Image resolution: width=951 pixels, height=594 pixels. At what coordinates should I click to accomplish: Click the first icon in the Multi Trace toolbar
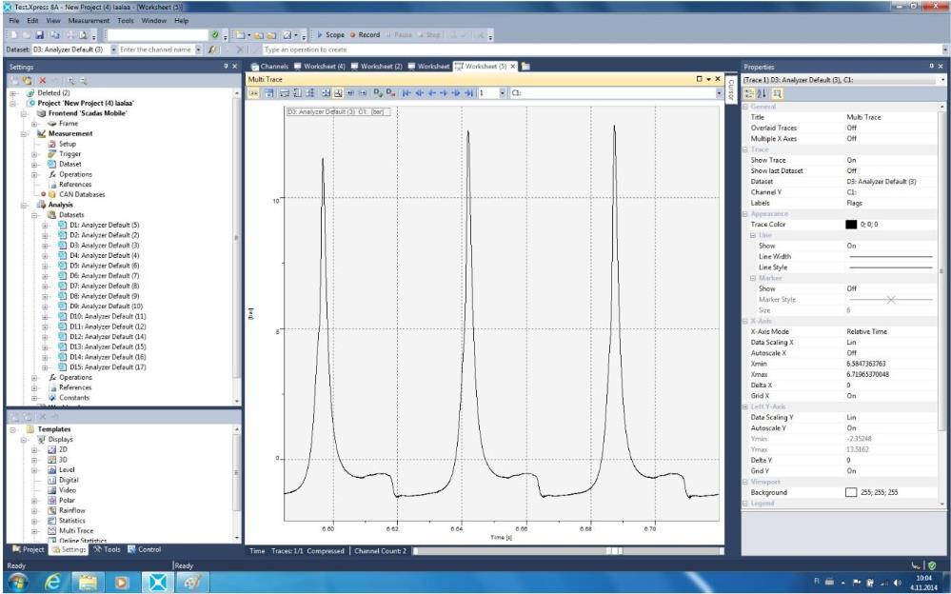pos(254,93)
